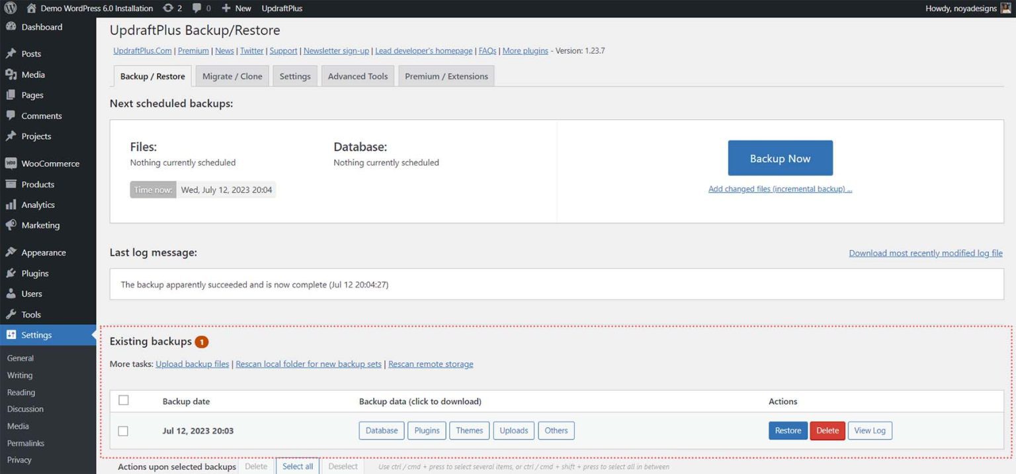Screen dimensions: 1016x474
Task: Click the Appearance paintbrush icon
Action: (x=11, y=252)
